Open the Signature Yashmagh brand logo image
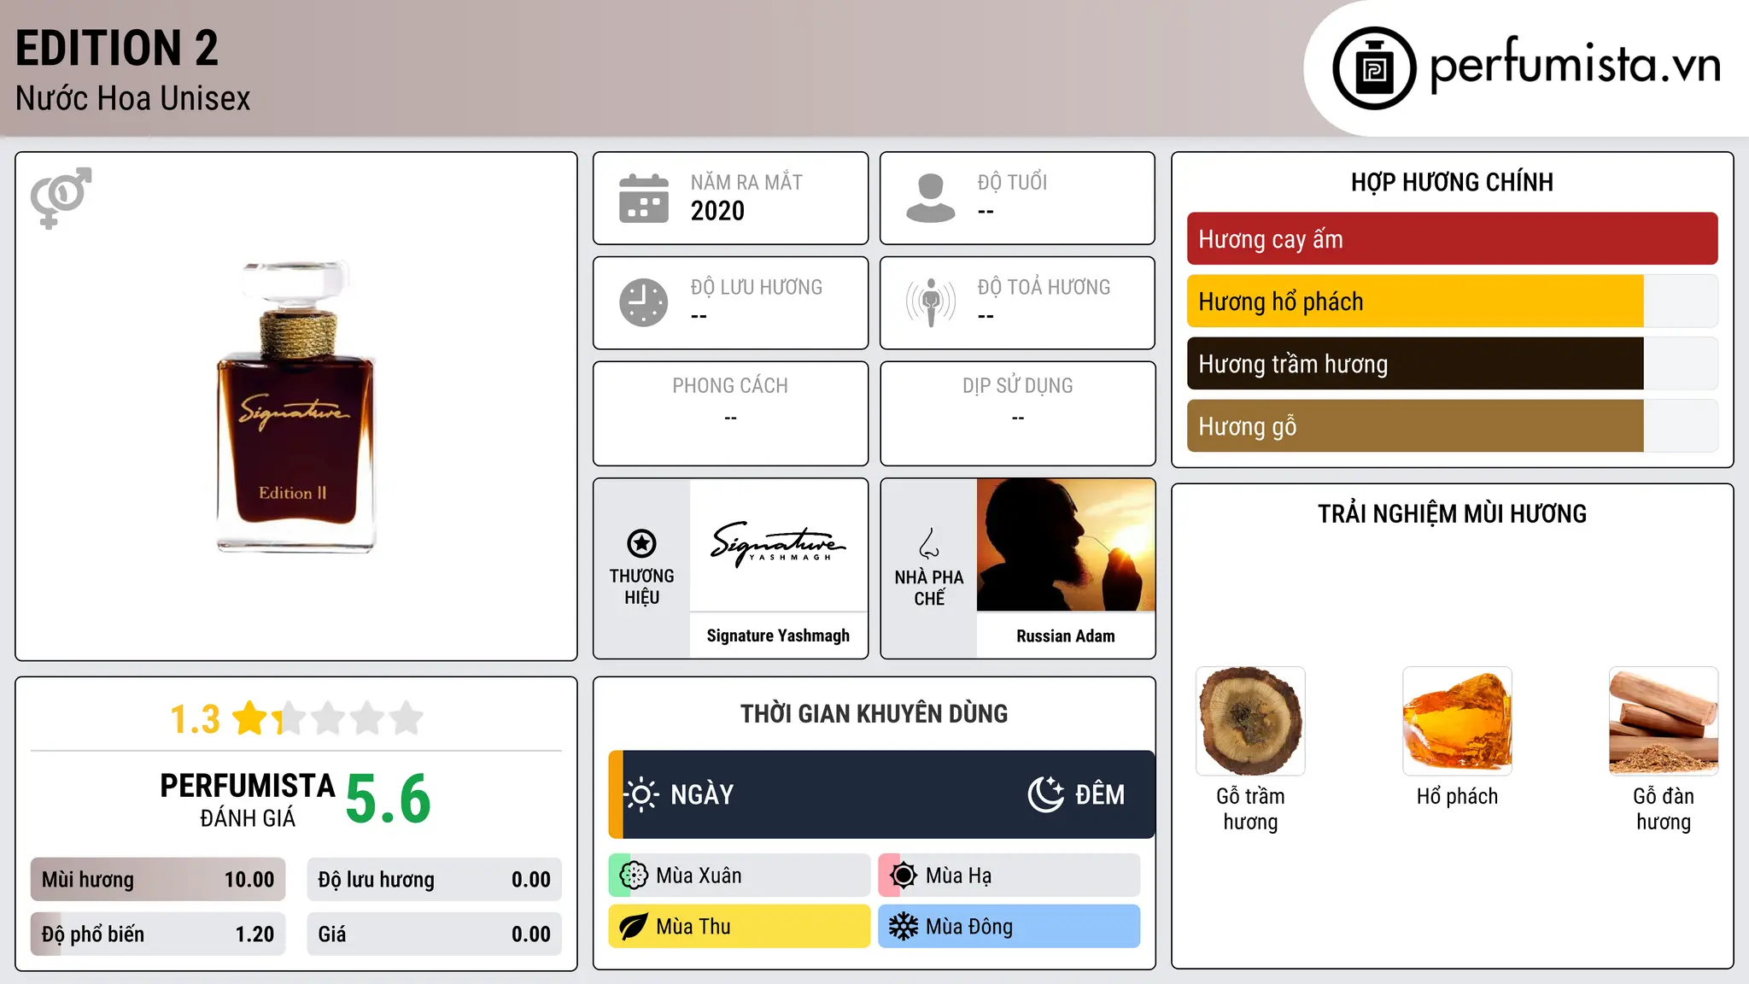The width and height of the screenshot is (1749, 984). (x=778, y=545)
